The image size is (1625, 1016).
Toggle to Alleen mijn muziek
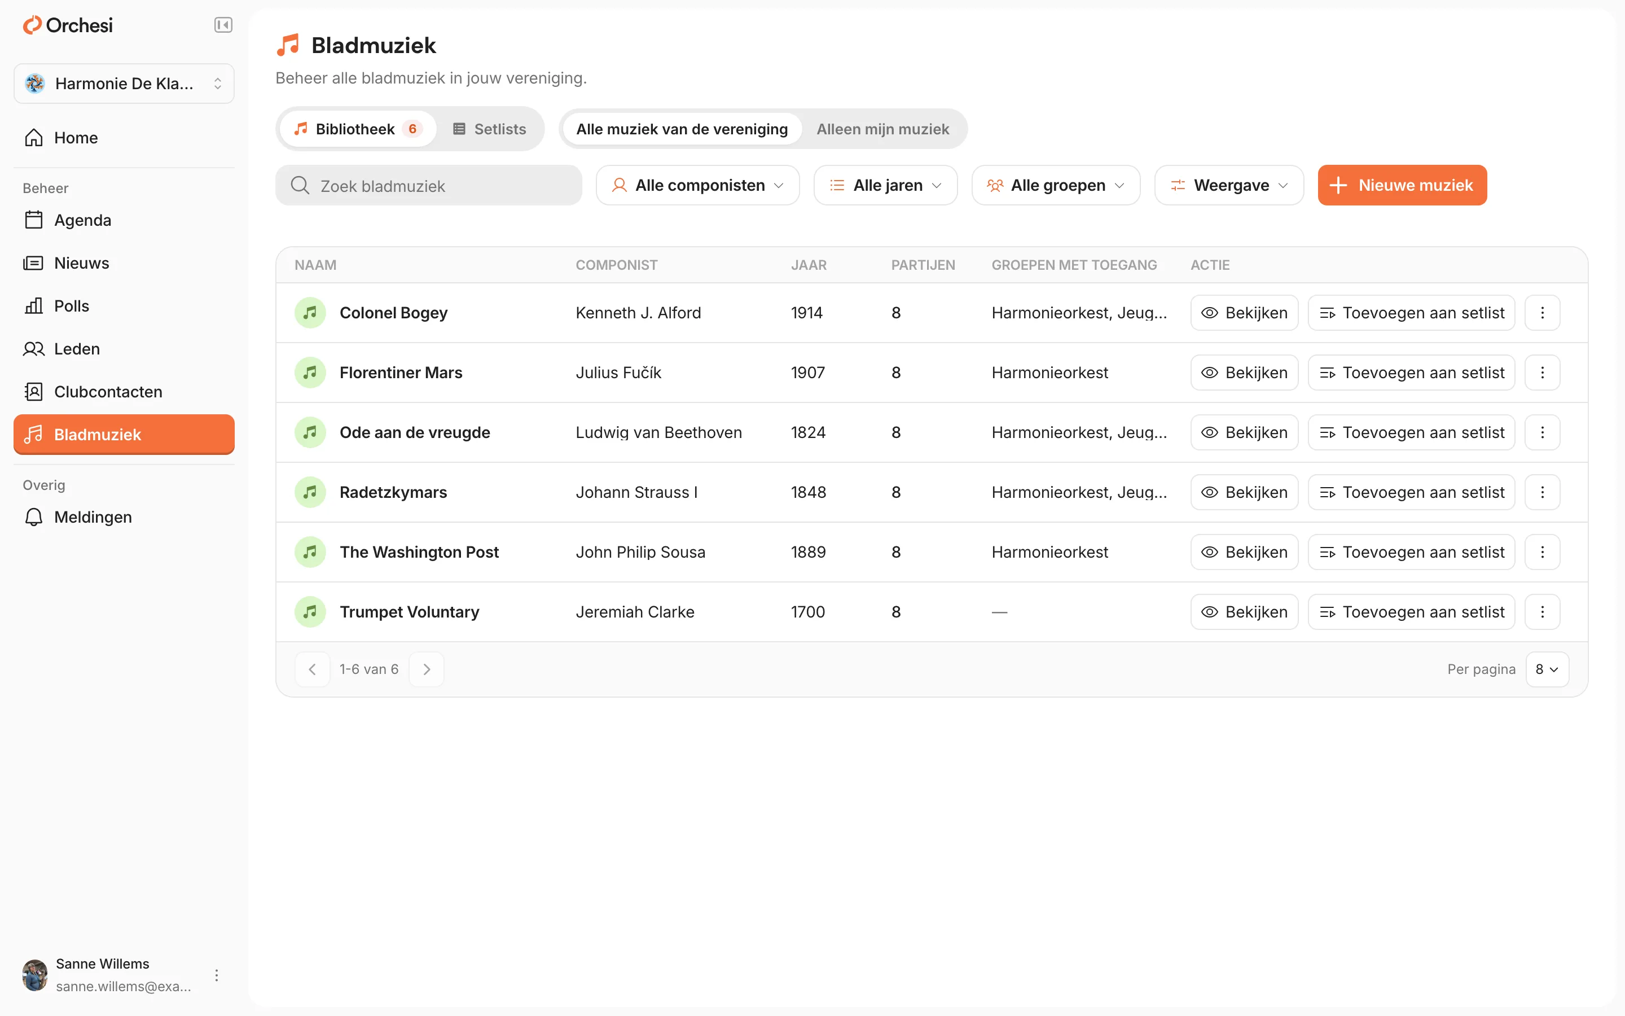click(x=882, y=129)
